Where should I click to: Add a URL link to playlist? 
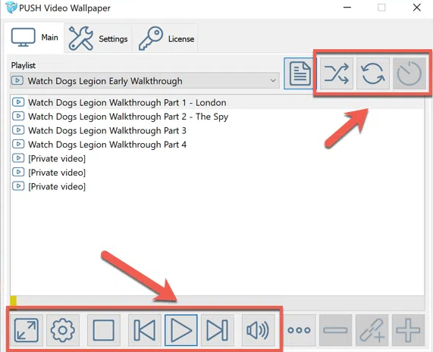click(372, 330)
